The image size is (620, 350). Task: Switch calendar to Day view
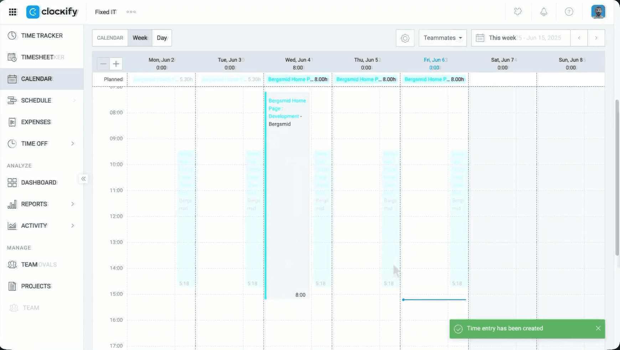pyautogui.click(x=162, y=38)
